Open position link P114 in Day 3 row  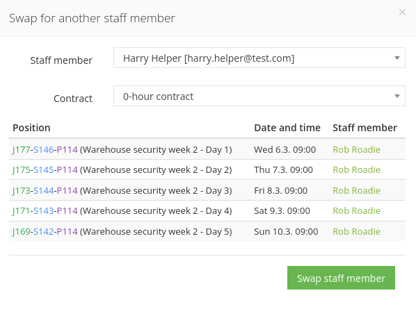67,191
